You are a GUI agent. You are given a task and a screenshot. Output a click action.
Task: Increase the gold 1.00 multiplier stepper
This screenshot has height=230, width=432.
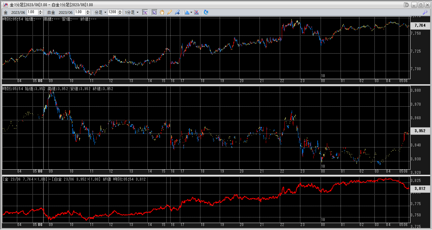(x=40, y=11)
